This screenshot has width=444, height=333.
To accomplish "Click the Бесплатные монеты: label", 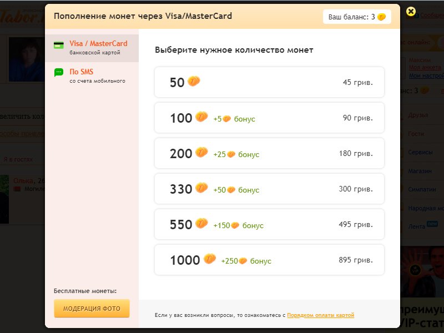I will 85,291.
